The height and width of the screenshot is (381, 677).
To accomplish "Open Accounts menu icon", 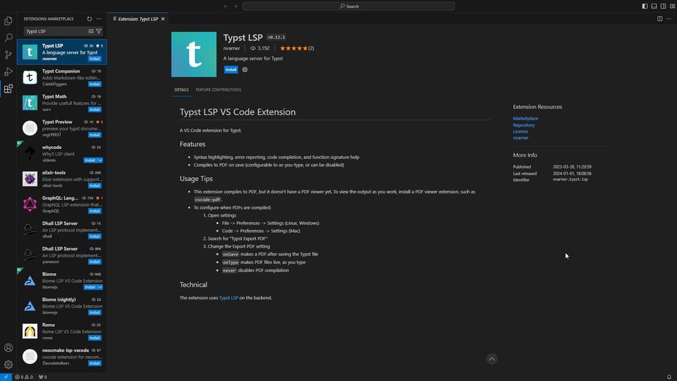I will coord(8,347).
